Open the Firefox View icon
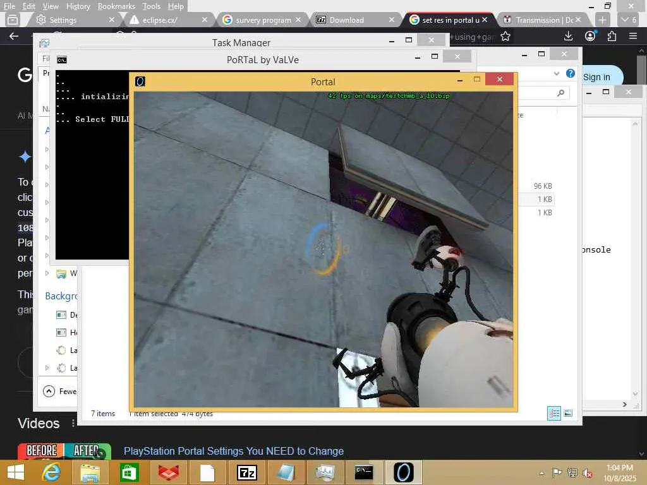The width and height of the screenshot is (647, 485). [13, 20]
